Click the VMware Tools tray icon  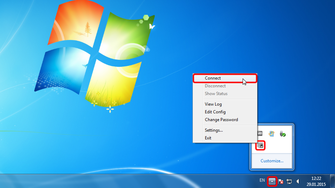point(260,134)
